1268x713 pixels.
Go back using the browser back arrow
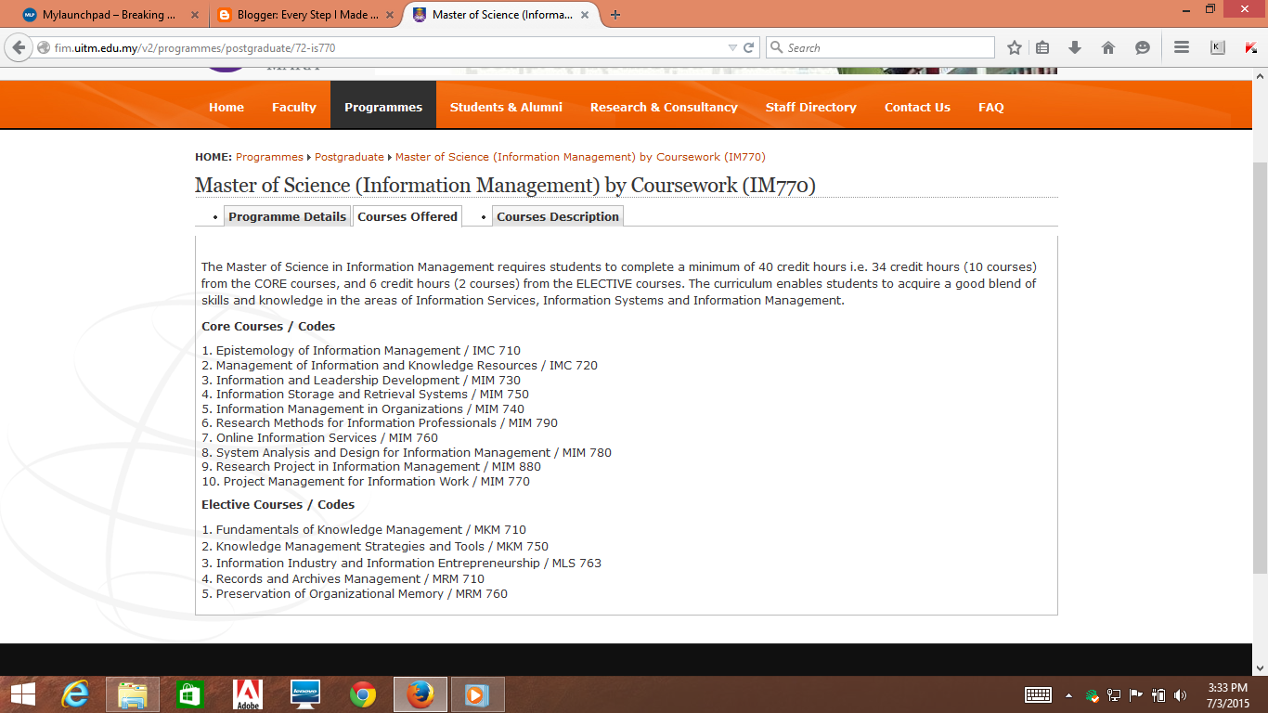19,47
